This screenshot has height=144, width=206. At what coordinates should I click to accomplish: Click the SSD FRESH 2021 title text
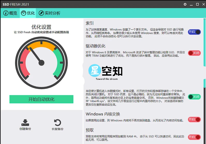tap(16, 4)
